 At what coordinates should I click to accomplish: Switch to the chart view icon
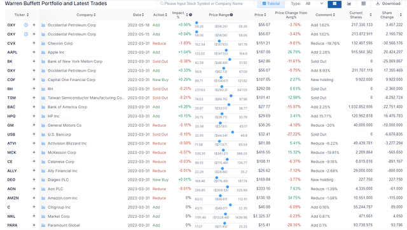tap(349, 4)
